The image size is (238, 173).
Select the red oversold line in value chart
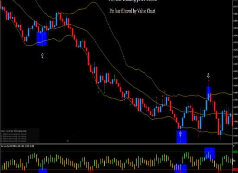click(x=116, y=170)
